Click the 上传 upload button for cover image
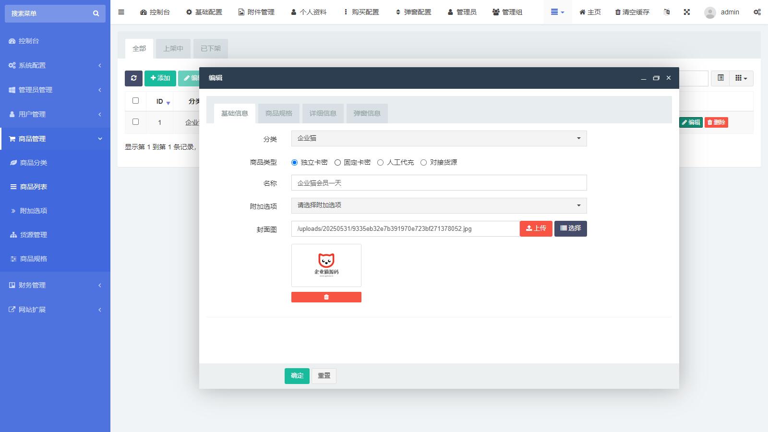This screenshot has width=768, height=432. (x=536, y=228)
